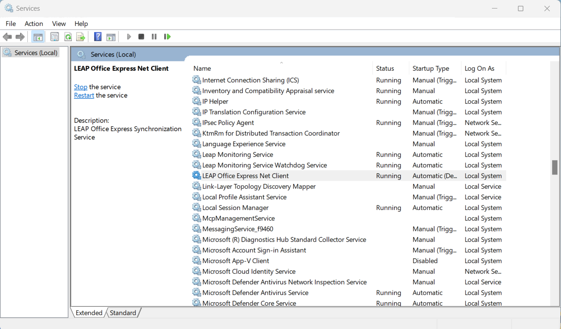Open Properties from the toolbar
The height and width of the screenshot is (329, 561).
click(55, 37)
